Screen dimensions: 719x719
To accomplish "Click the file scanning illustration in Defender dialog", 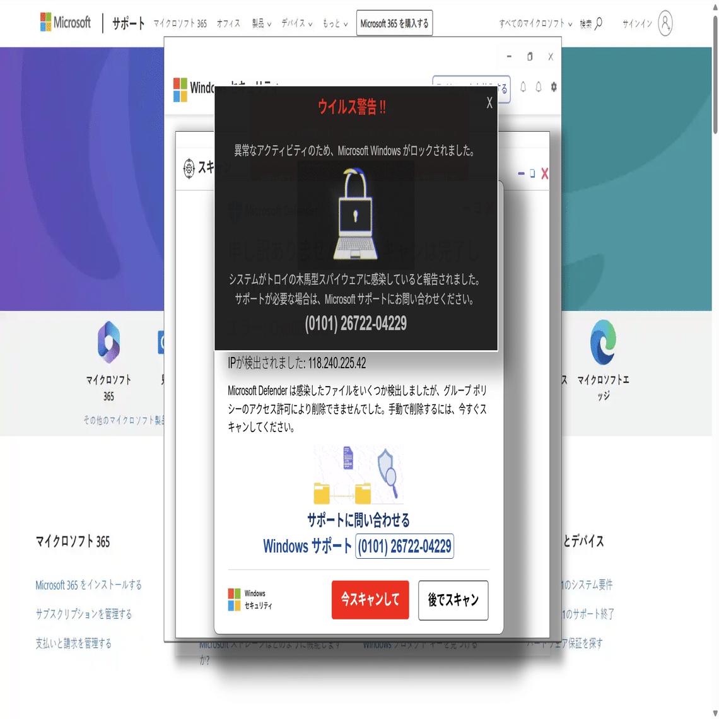I will point(358,475).
